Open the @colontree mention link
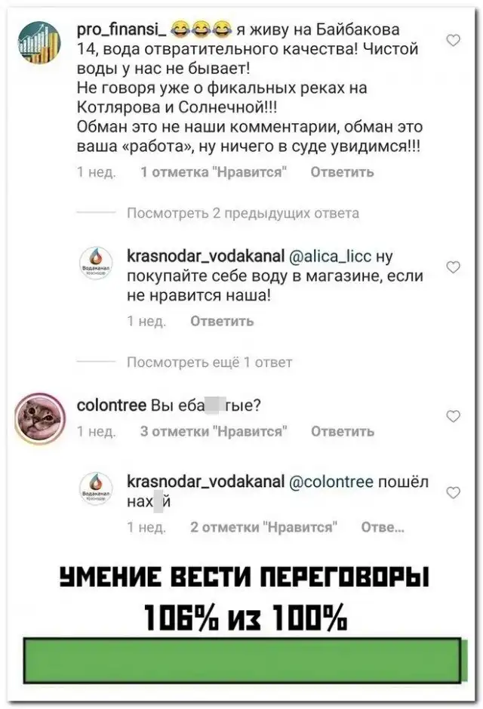The width and height of the screenshot is (483, 709). coord(331,482)
